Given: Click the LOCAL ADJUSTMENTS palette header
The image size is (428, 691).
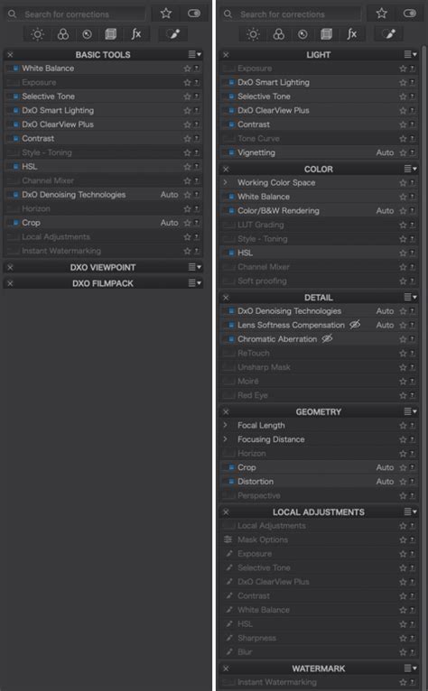Looking at the screenshot, I should (319, 512).
